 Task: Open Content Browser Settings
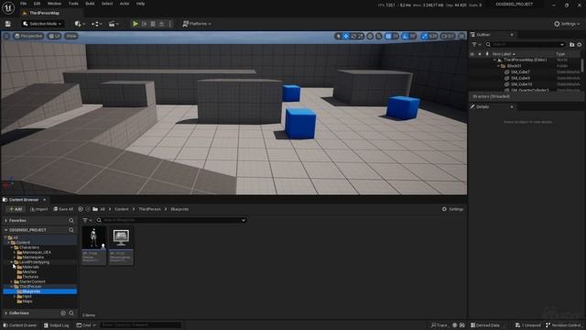click(452, 209)
